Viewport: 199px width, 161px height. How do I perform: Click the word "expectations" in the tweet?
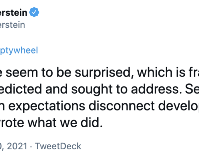(47, 106)
